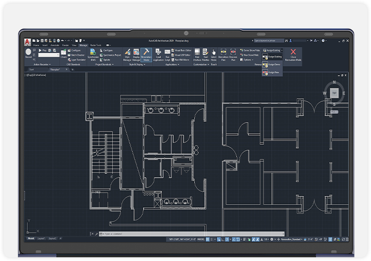
Task: Open the Style Manager
Action: (128, 54)
